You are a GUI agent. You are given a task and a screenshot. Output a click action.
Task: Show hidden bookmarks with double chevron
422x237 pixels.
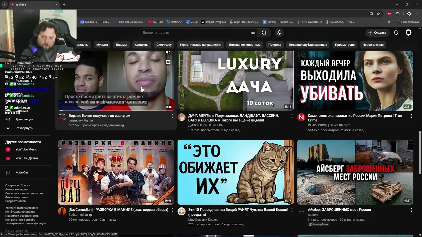tap(389, 22)
